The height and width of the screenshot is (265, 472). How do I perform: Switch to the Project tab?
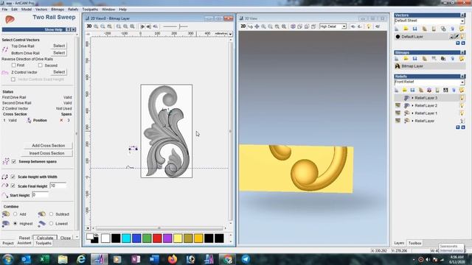[x=8, y=243]
